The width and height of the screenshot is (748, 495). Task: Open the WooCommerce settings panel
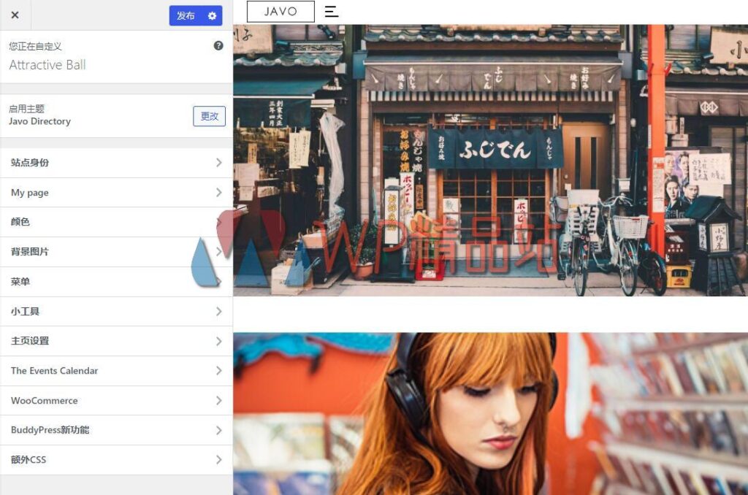117,400
